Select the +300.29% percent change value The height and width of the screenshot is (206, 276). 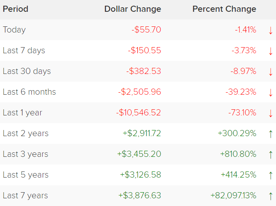238,133
